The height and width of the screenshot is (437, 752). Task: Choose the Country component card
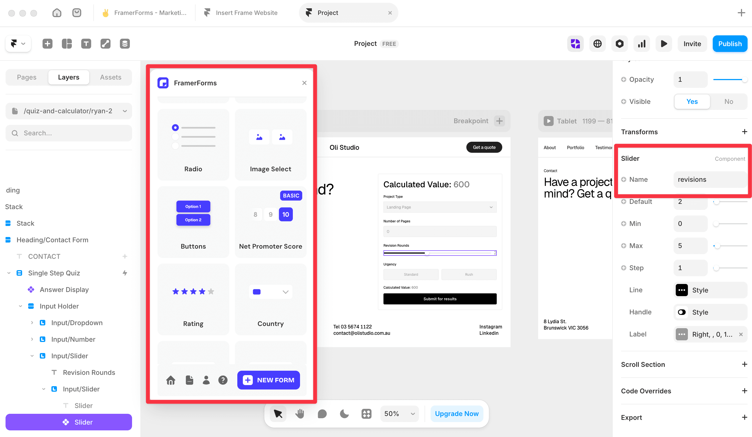[270, 299]
